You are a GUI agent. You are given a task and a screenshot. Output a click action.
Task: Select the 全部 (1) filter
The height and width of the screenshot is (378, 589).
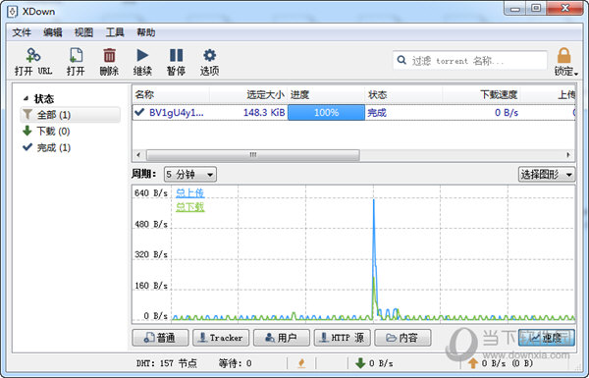click(x=71, y=115)
